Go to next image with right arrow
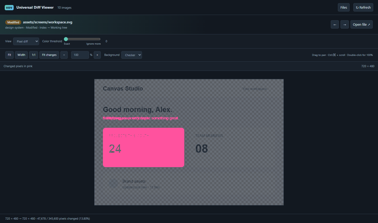Image resolution: width=378 pixels, height=223 pixels. click(345, 24)
